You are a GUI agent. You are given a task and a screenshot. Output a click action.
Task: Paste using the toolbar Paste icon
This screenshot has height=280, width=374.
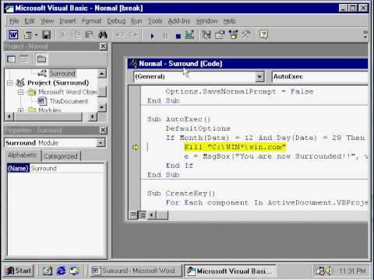(x=89, y=34)
